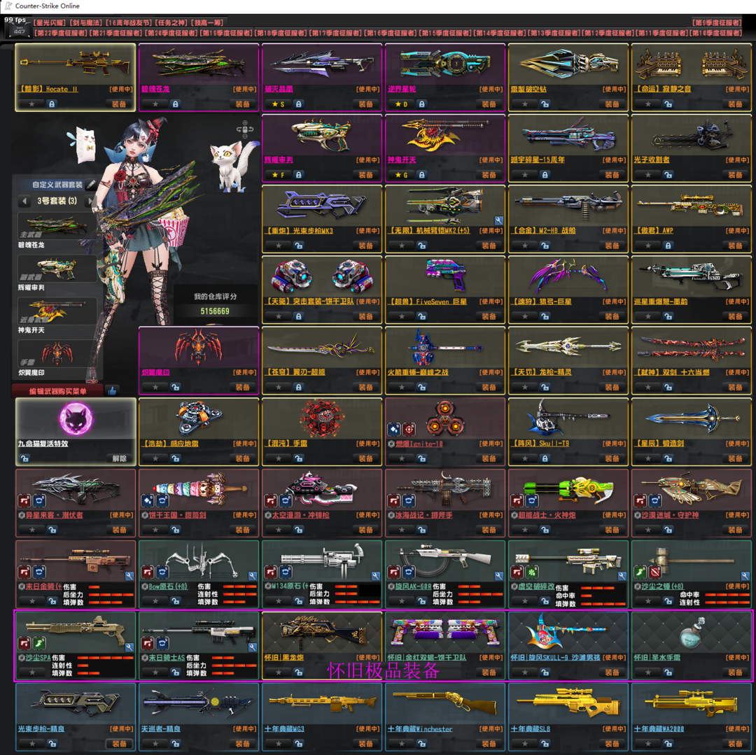Toggle the lock on 雷掣破空钻
Viewport: 756px width, 755px height.
click(x=545, y=104)
